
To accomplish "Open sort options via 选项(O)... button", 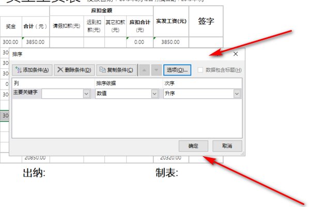I will point(177,70).
